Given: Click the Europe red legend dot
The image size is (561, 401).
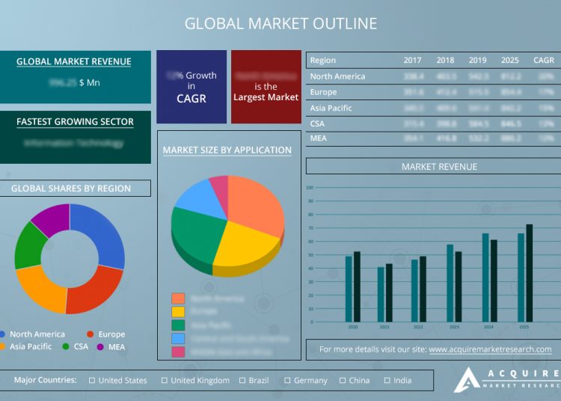Looking at the screenshot, I should click(x=91, y=334).
